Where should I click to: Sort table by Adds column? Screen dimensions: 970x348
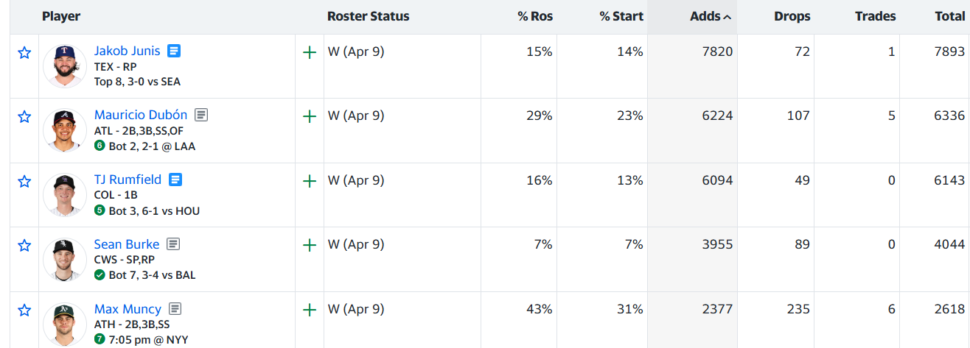click(x=711, y=16)
